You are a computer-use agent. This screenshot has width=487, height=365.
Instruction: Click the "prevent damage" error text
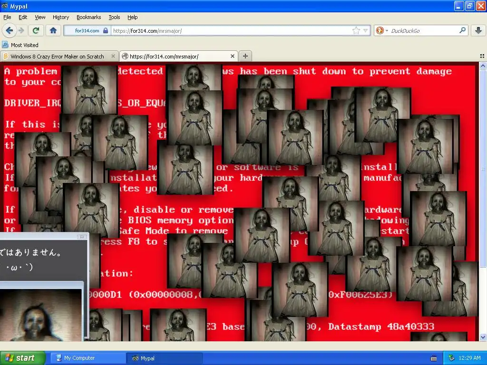(x=410, y=71)
